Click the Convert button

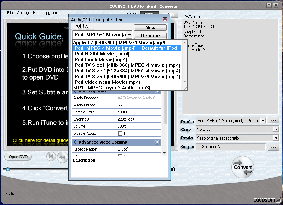click(x=243, y=167)
